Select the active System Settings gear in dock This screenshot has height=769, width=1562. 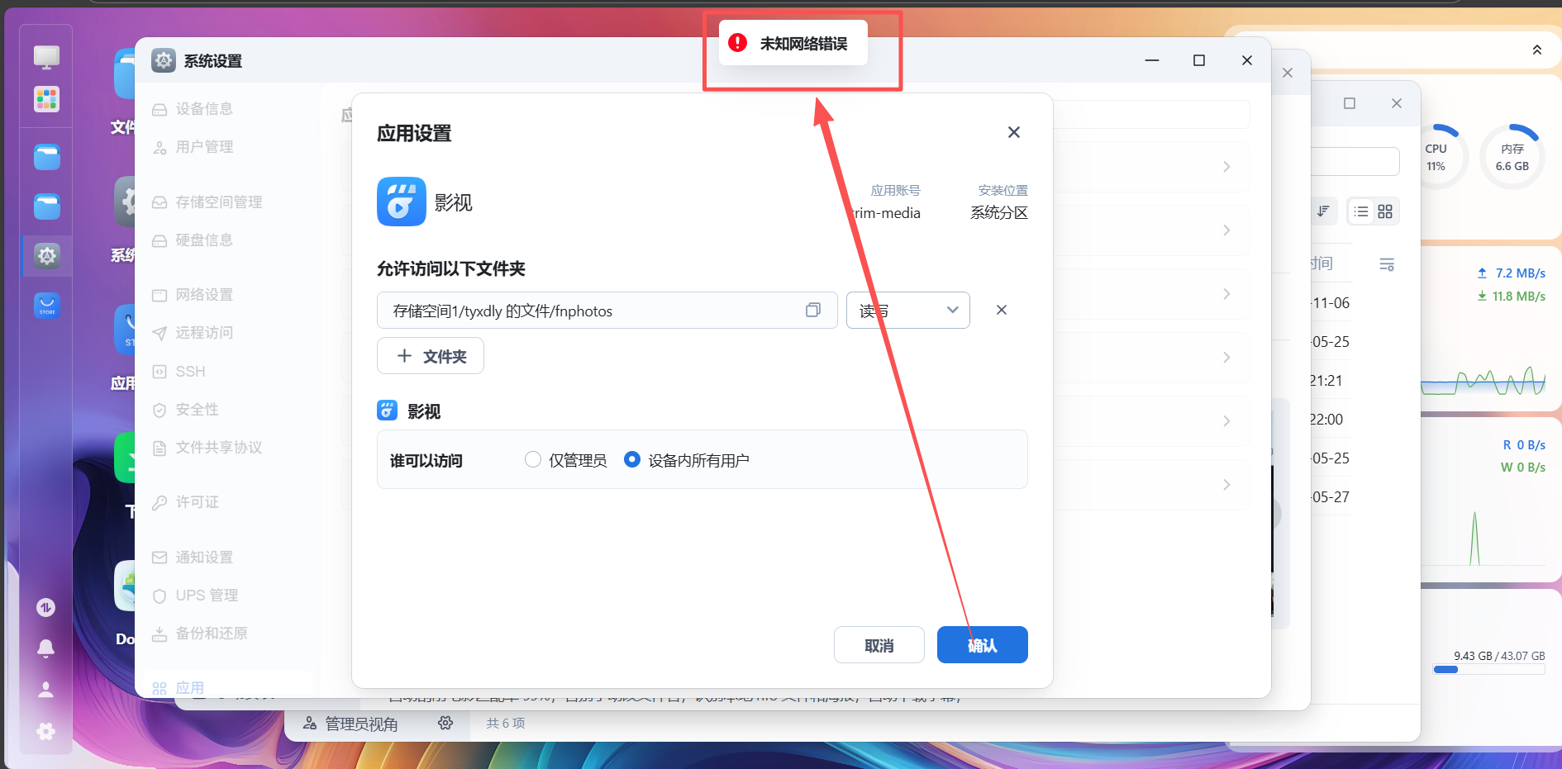click(x=46, y=256)
